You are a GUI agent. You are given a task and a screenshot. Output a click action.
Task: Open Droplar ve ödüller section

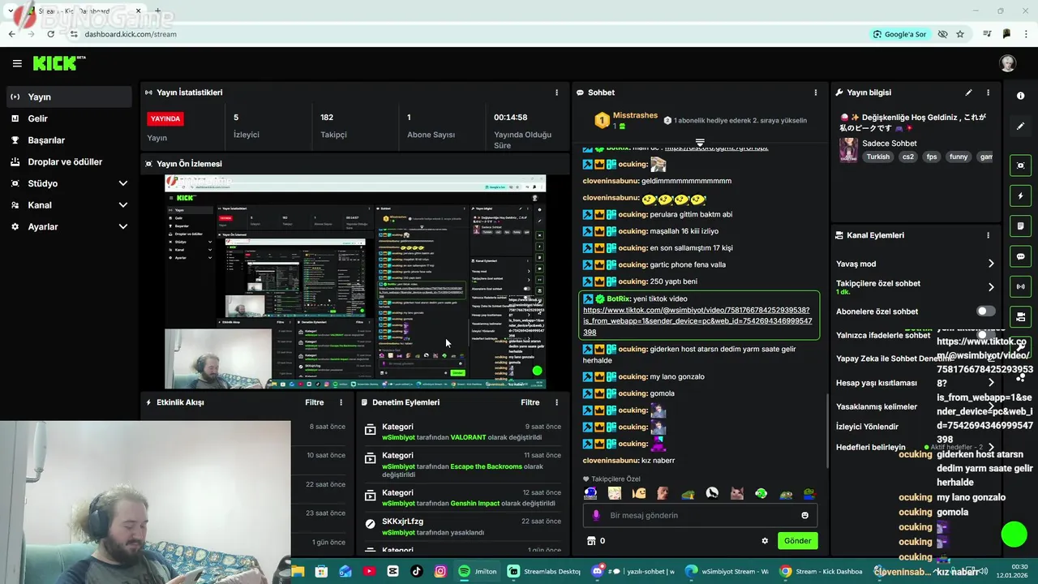coord(69,161)
